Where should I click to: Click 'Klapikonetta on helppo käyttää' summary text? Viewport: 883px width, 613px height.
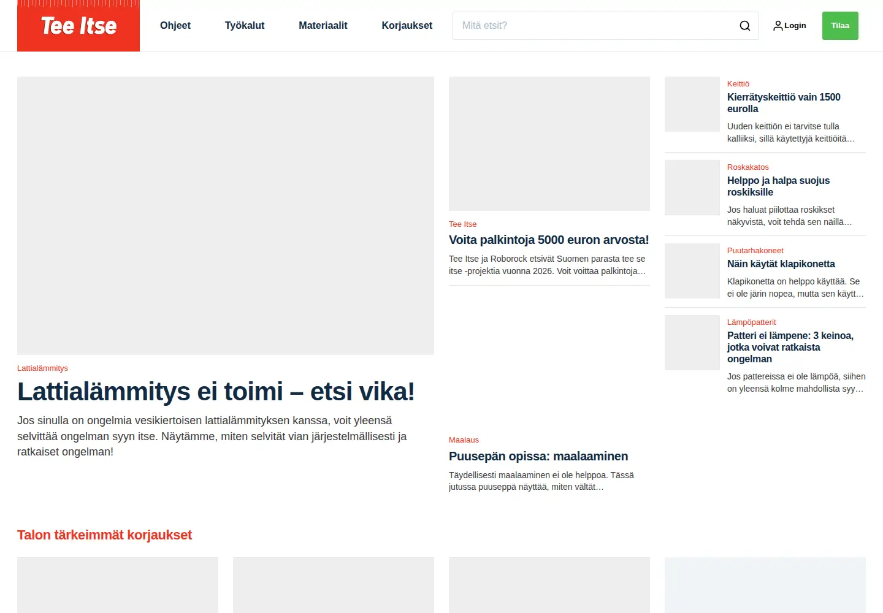pyautogui.click(x=795, y=287)
